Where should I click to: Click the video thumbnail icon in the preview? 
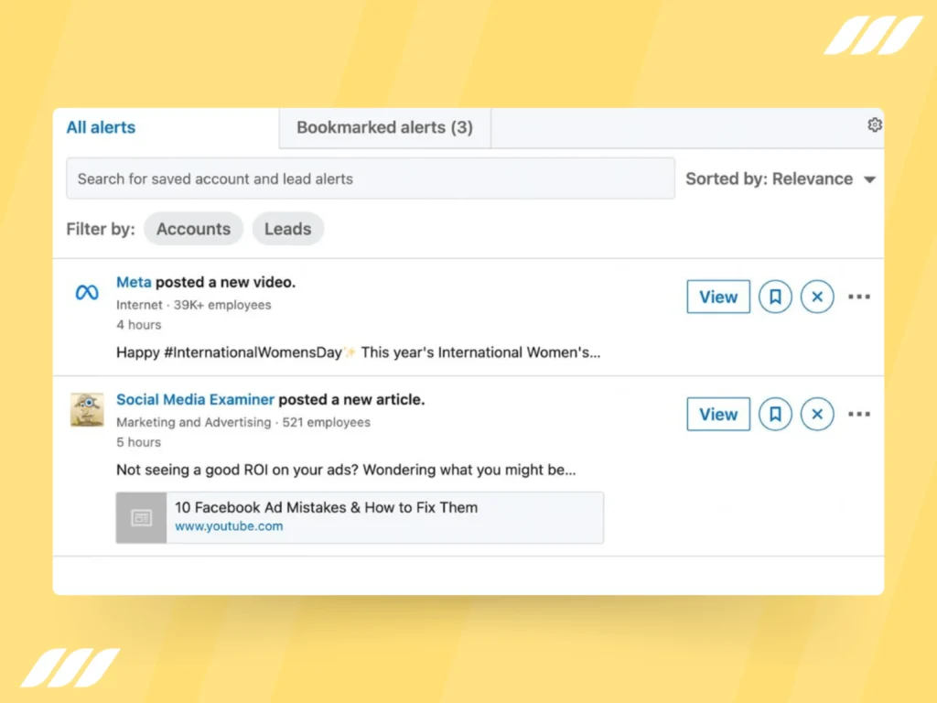[x=140, y=517]
